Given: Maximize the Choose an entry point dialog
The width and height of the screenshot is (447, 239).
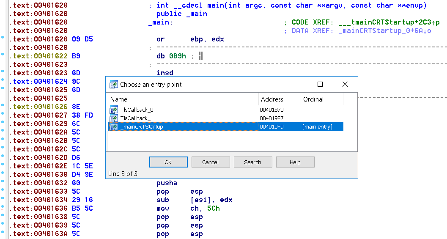Looking at the screenshot, I should pyautogui.click(x=320, y=84).
